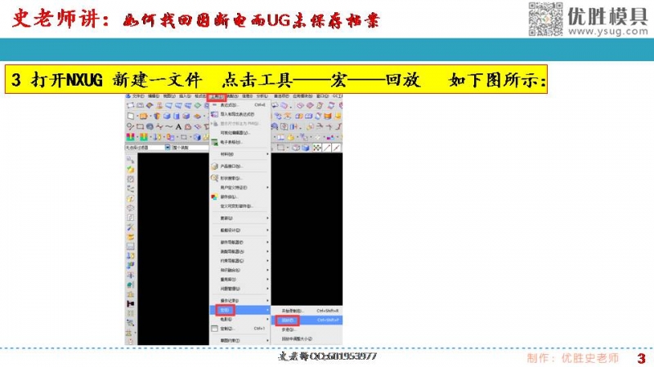The width and height of the screenshot is (654, 367).
Task: Click the rightmost diagonal line snap icon
Action: click(x=337, y=148)
